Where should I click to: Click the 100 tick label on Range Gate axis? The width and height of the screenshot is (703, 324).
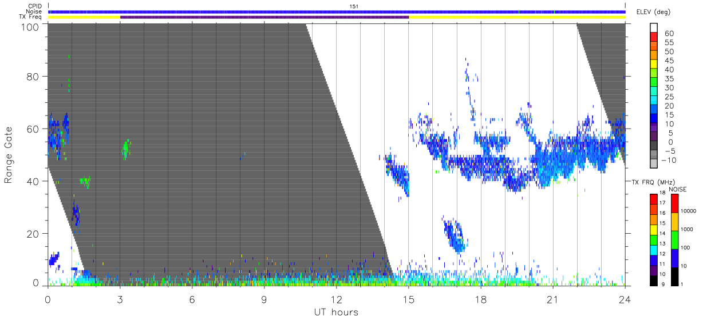click(30, 27)
